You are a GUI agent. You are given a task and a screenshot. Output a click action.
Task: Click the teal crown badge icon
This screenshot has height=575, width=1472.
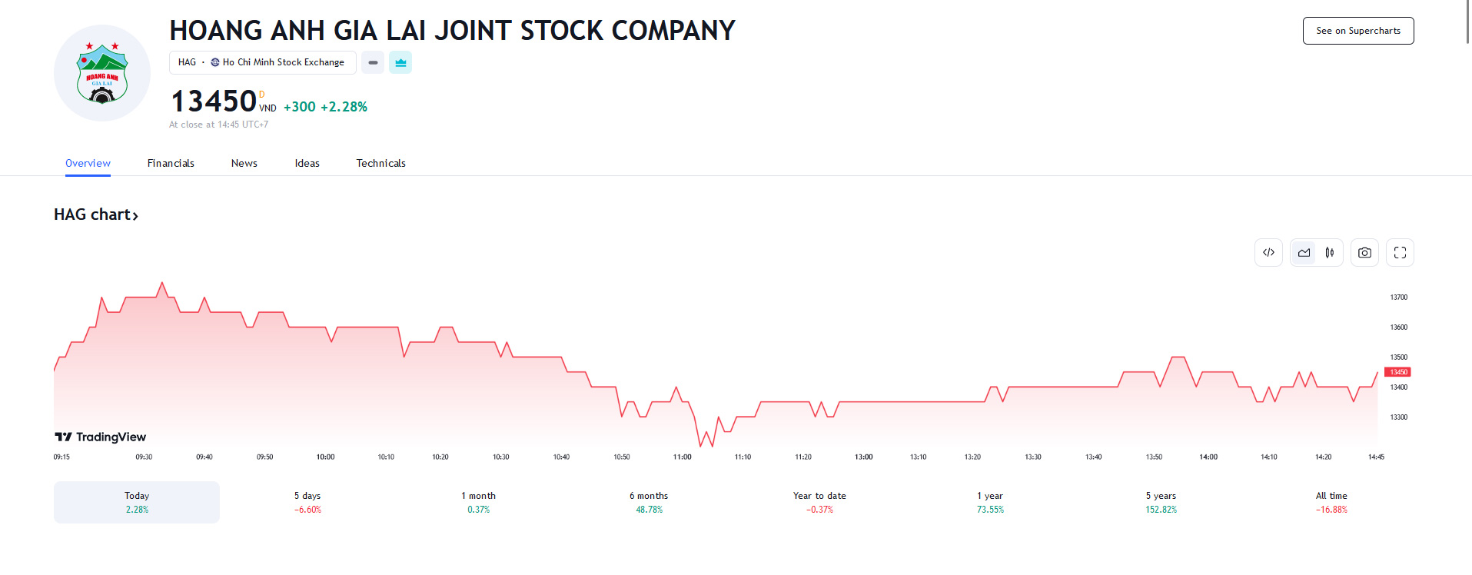coord(400,62)
